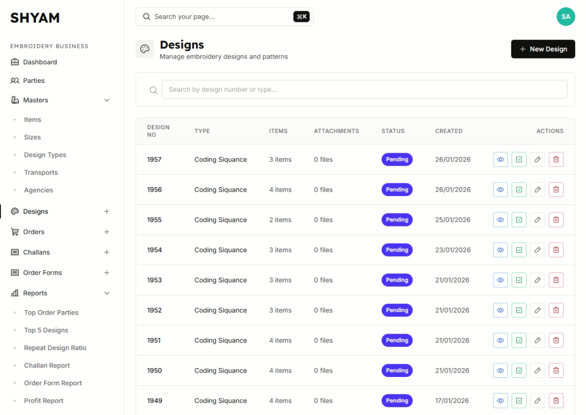Click the plus icon beside Order Forms

(107, 273)
